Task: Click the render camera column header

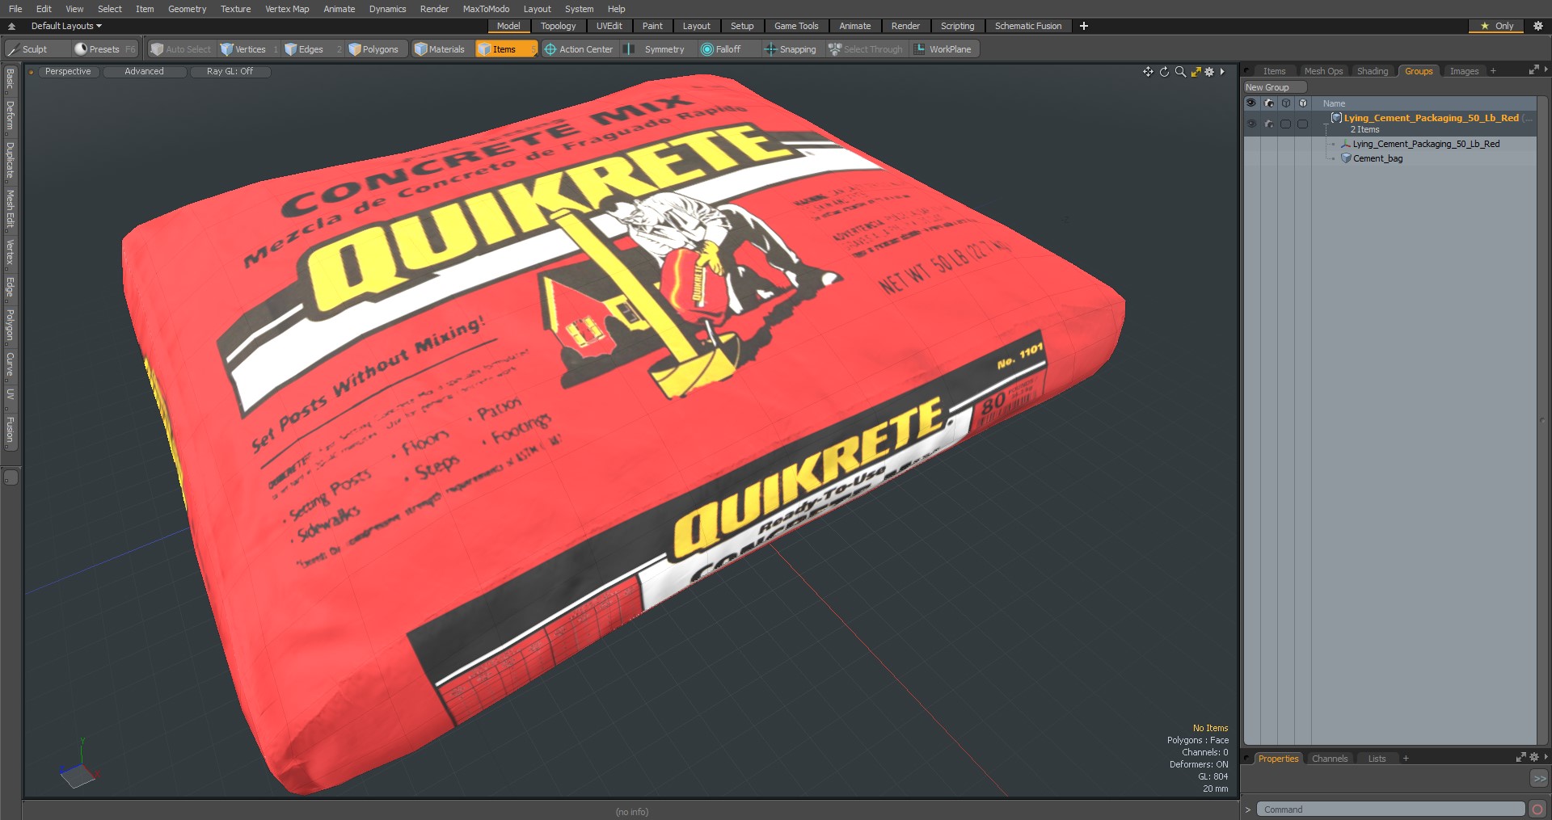Action: 1268,103
